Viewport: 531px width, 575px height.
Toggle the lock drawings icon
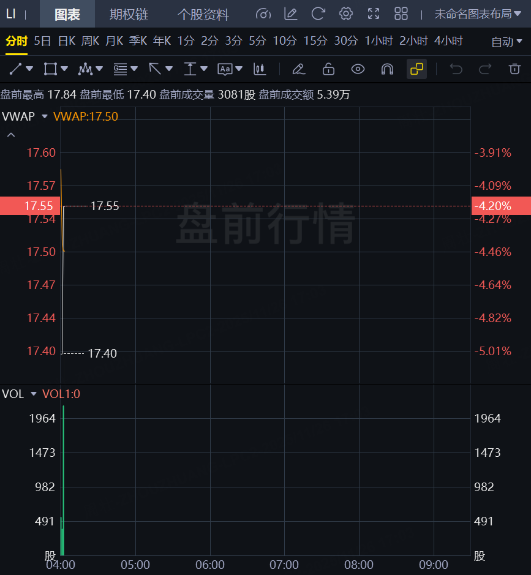[328, 69]
